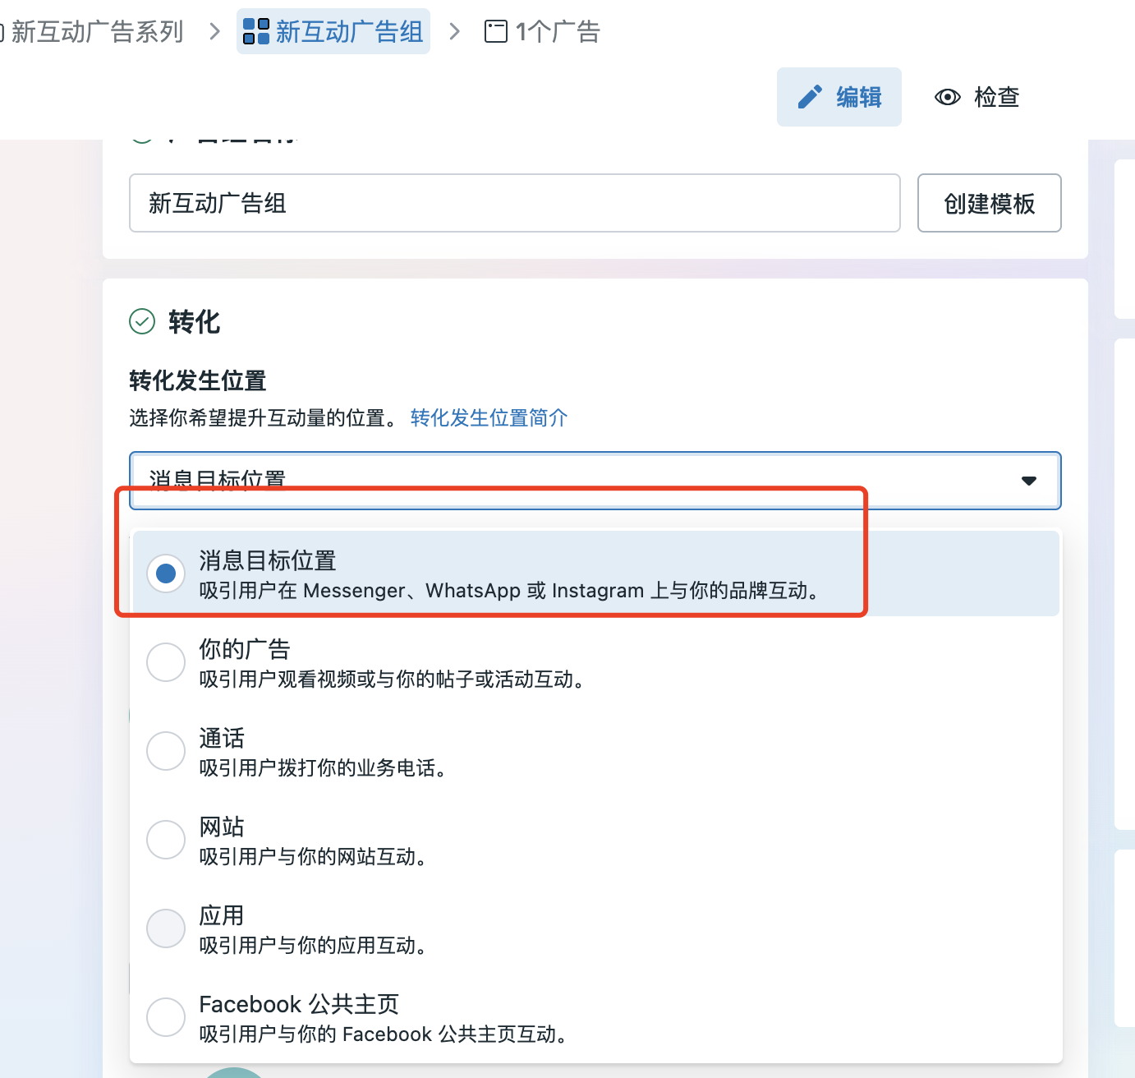
Task: Select the Facebook 公共主页 radio option
Action: [166, 1017]
